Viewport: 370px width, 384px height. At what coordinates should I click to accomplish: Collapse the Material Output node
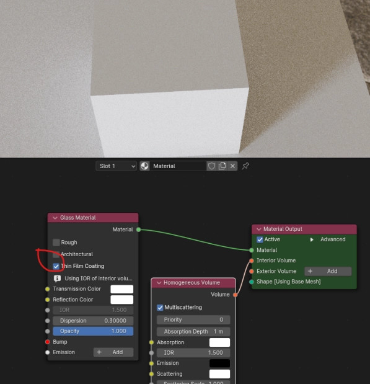point(258,230)
